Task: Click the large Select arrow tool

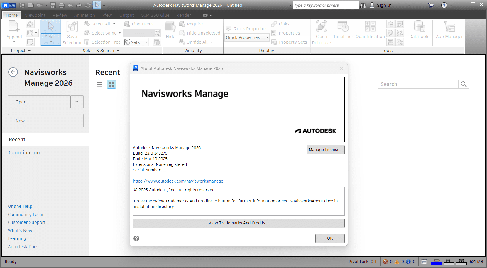Action: click(x=51, y=26)
